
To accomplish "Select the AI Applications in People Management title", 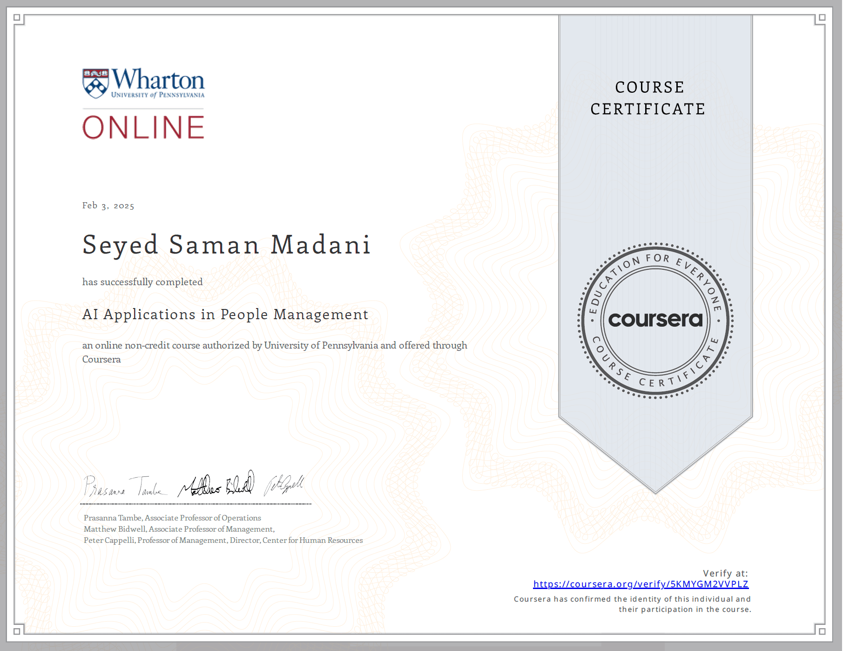I will pos(225,315).
